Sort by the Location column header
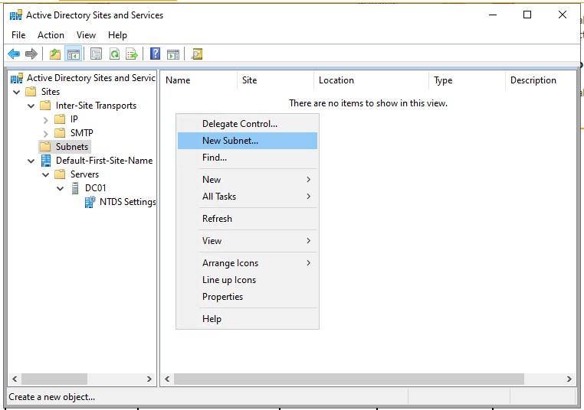 (x=336, y=80)
